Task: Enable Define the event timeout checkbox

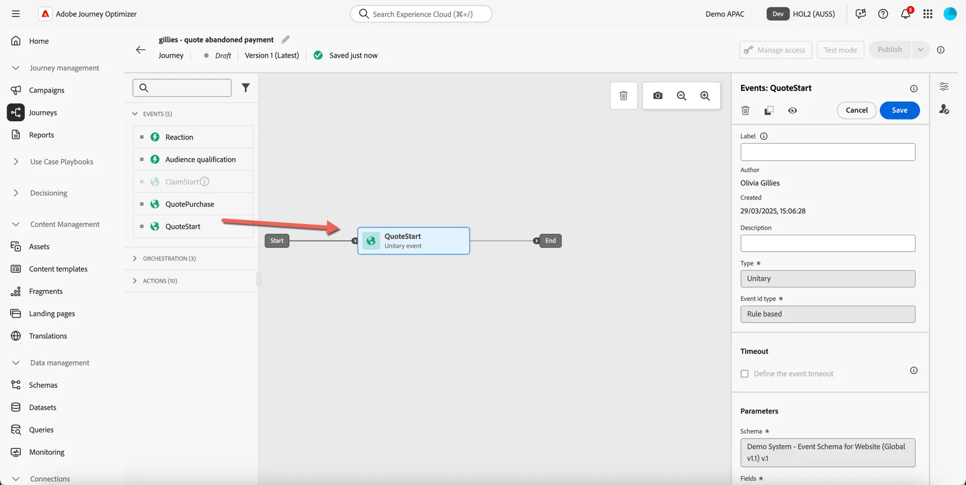Action: point(745,374)
